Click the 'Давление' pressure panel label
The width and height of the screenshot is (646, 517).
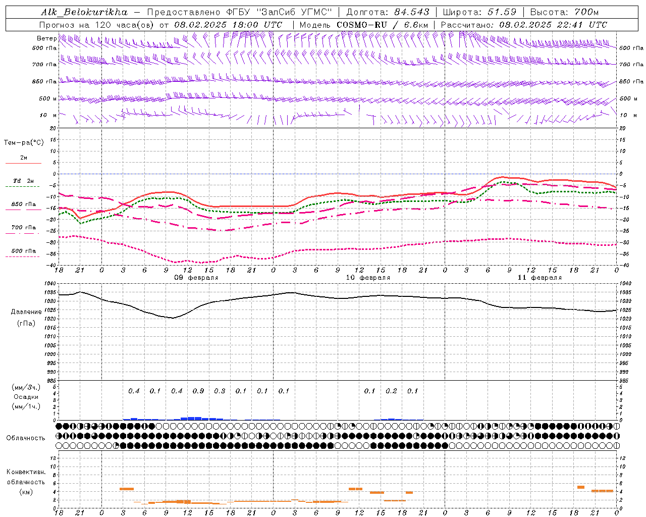point(26,312)
